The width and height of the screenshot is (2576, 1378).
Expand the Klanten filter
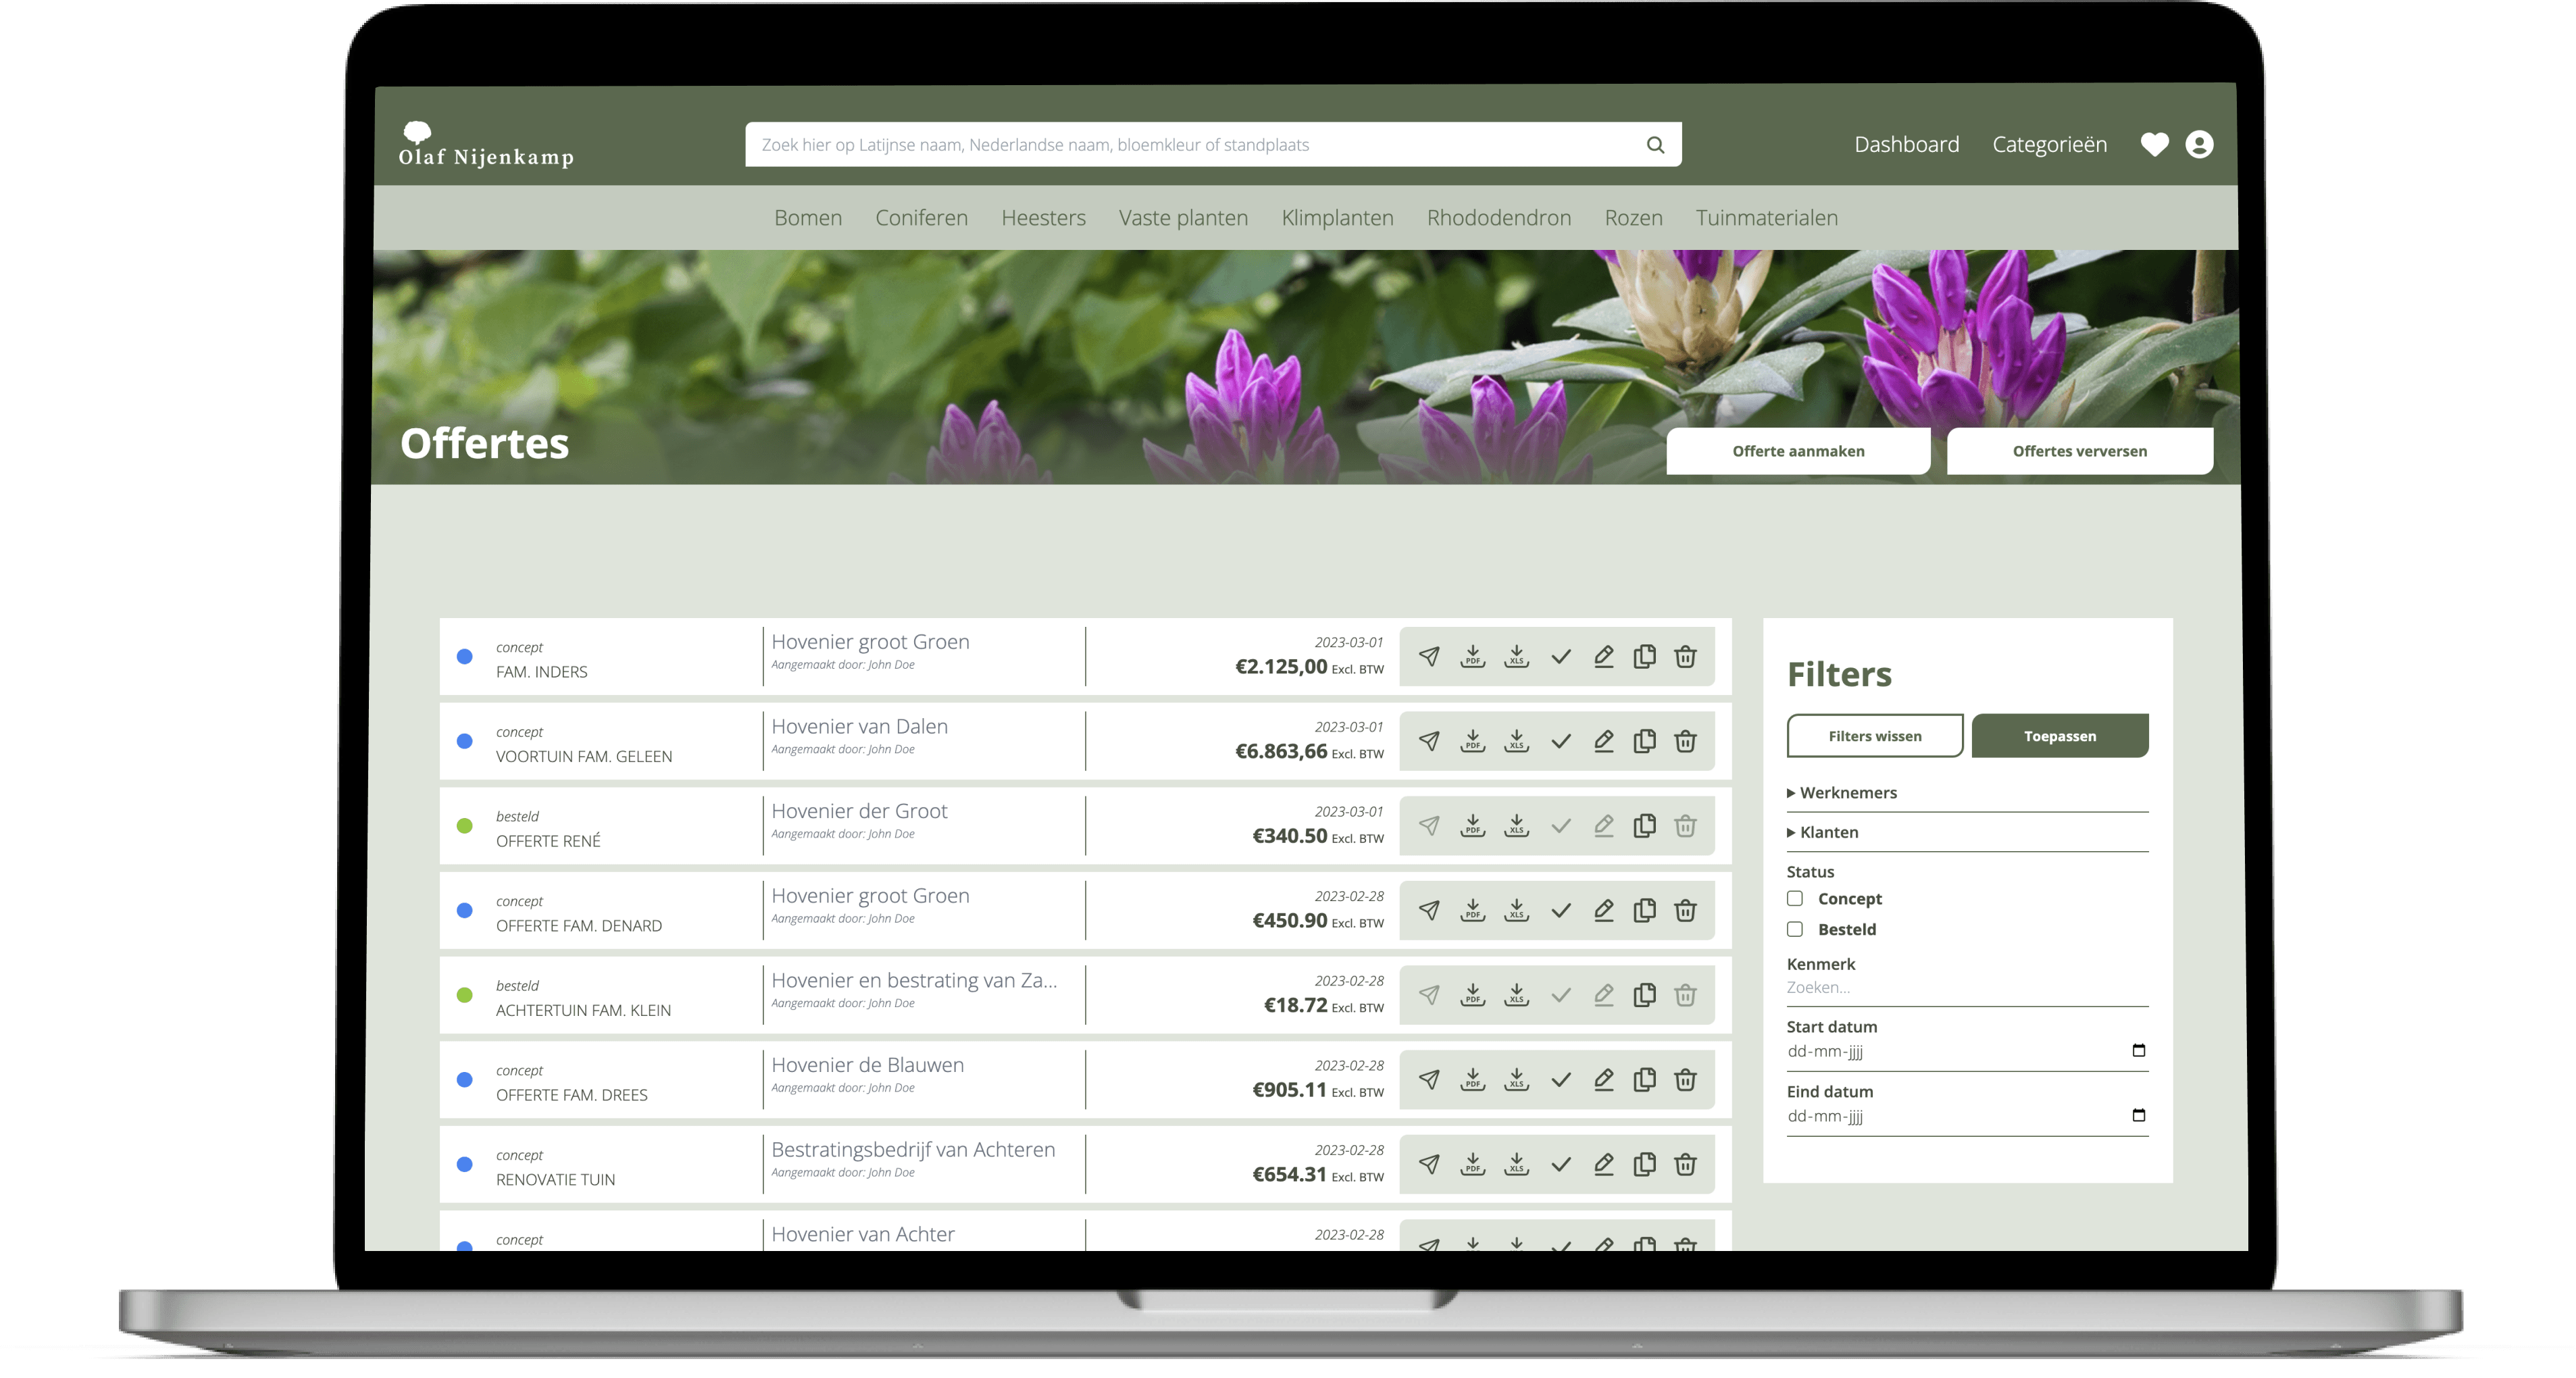(1823, 833)
